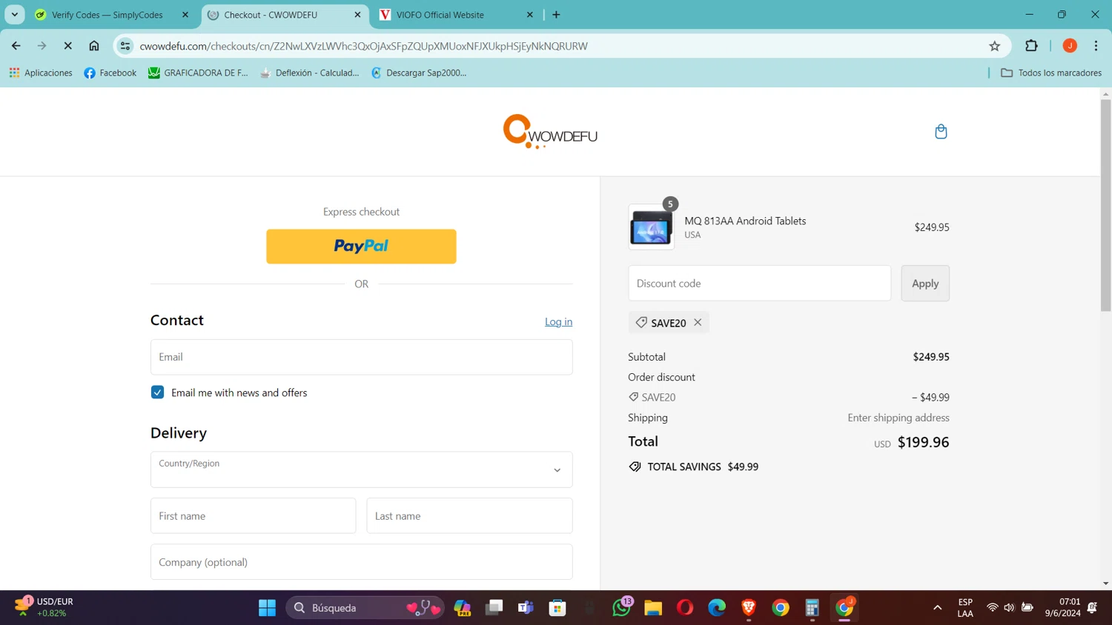Open the clock showing 07:01 9/6/2024
1112x625 pixels.
point(1063,607)
